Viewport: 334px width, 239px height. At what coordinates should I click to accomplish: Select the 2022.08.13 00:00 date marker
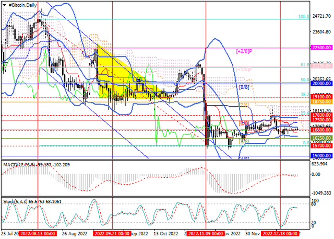click(38, 233)
